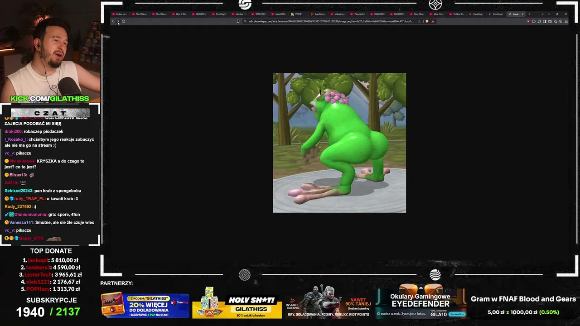The width and height of the screenshot is (580, 326).
Task: Click the subscription goal number 2137
Action: point(68,312)
